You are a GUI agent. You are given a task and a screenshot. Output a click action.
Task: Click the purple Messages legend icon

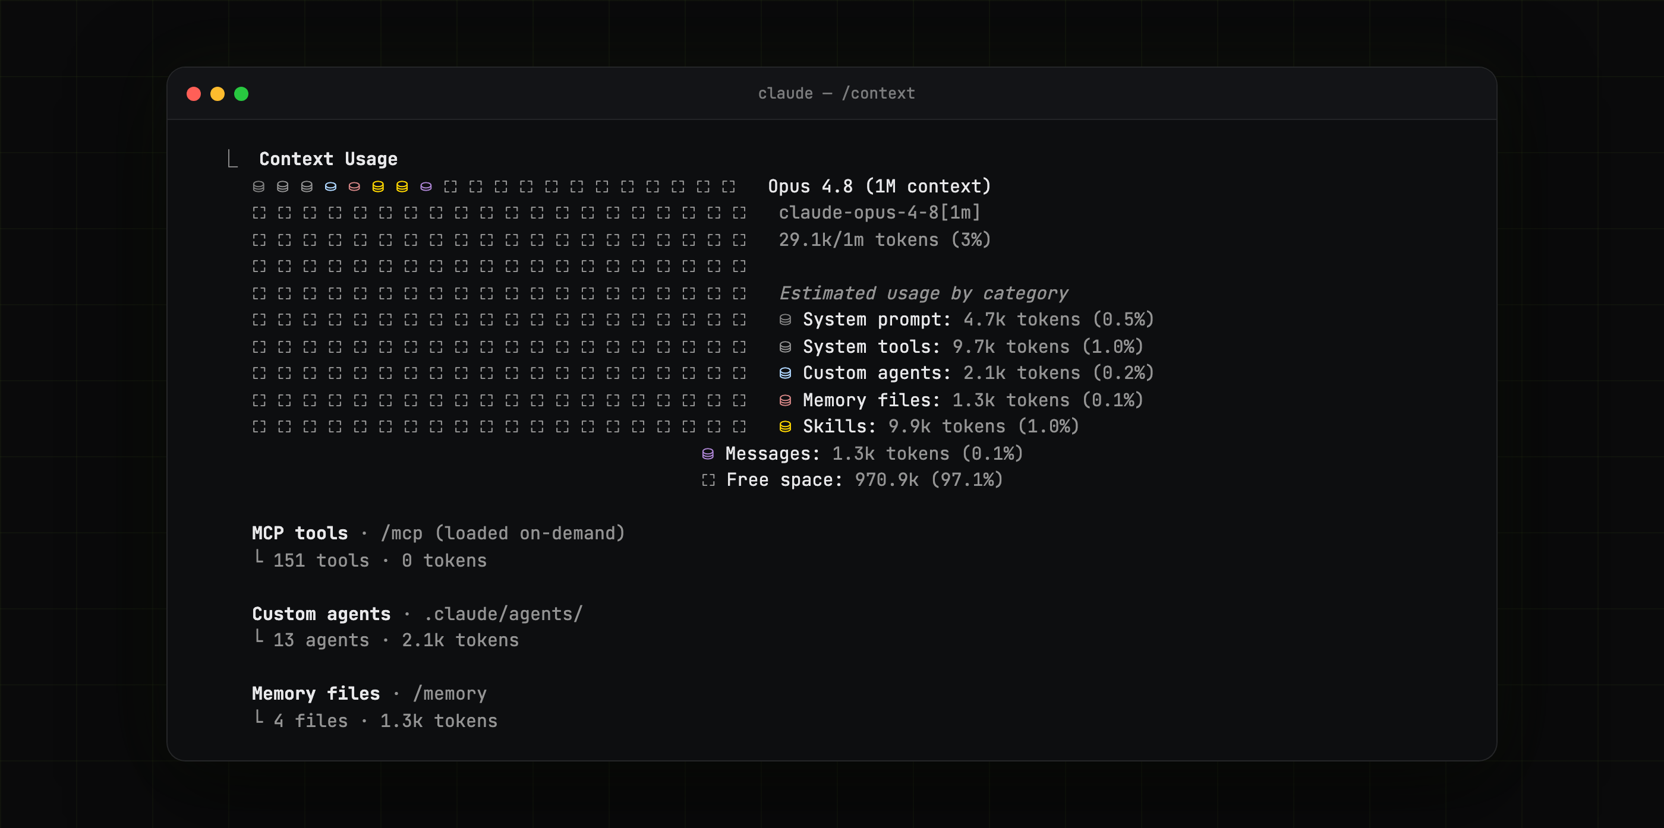click(x=708, y=454)
